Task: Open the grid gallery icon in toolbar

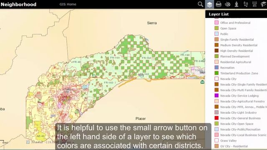Action: [x=254, y=4]
